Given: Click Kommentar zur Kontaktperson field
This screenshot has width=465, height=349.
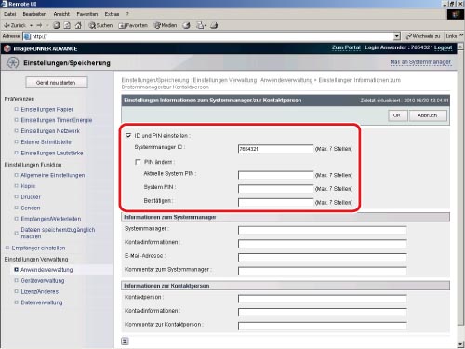Looking at the screenshot, I should point(322,326).
